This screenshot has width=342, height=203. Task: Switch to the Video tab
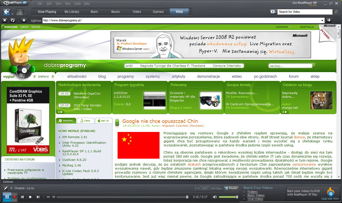tap(137, 12)
